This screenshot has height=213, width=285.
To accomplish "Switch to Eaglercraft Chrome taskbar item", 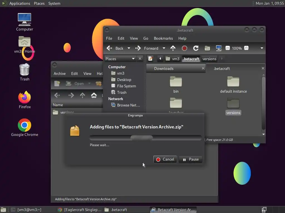I will (80, 210).
